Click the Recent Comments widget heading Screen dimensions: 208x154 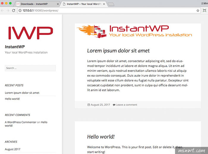pos(18,115)
